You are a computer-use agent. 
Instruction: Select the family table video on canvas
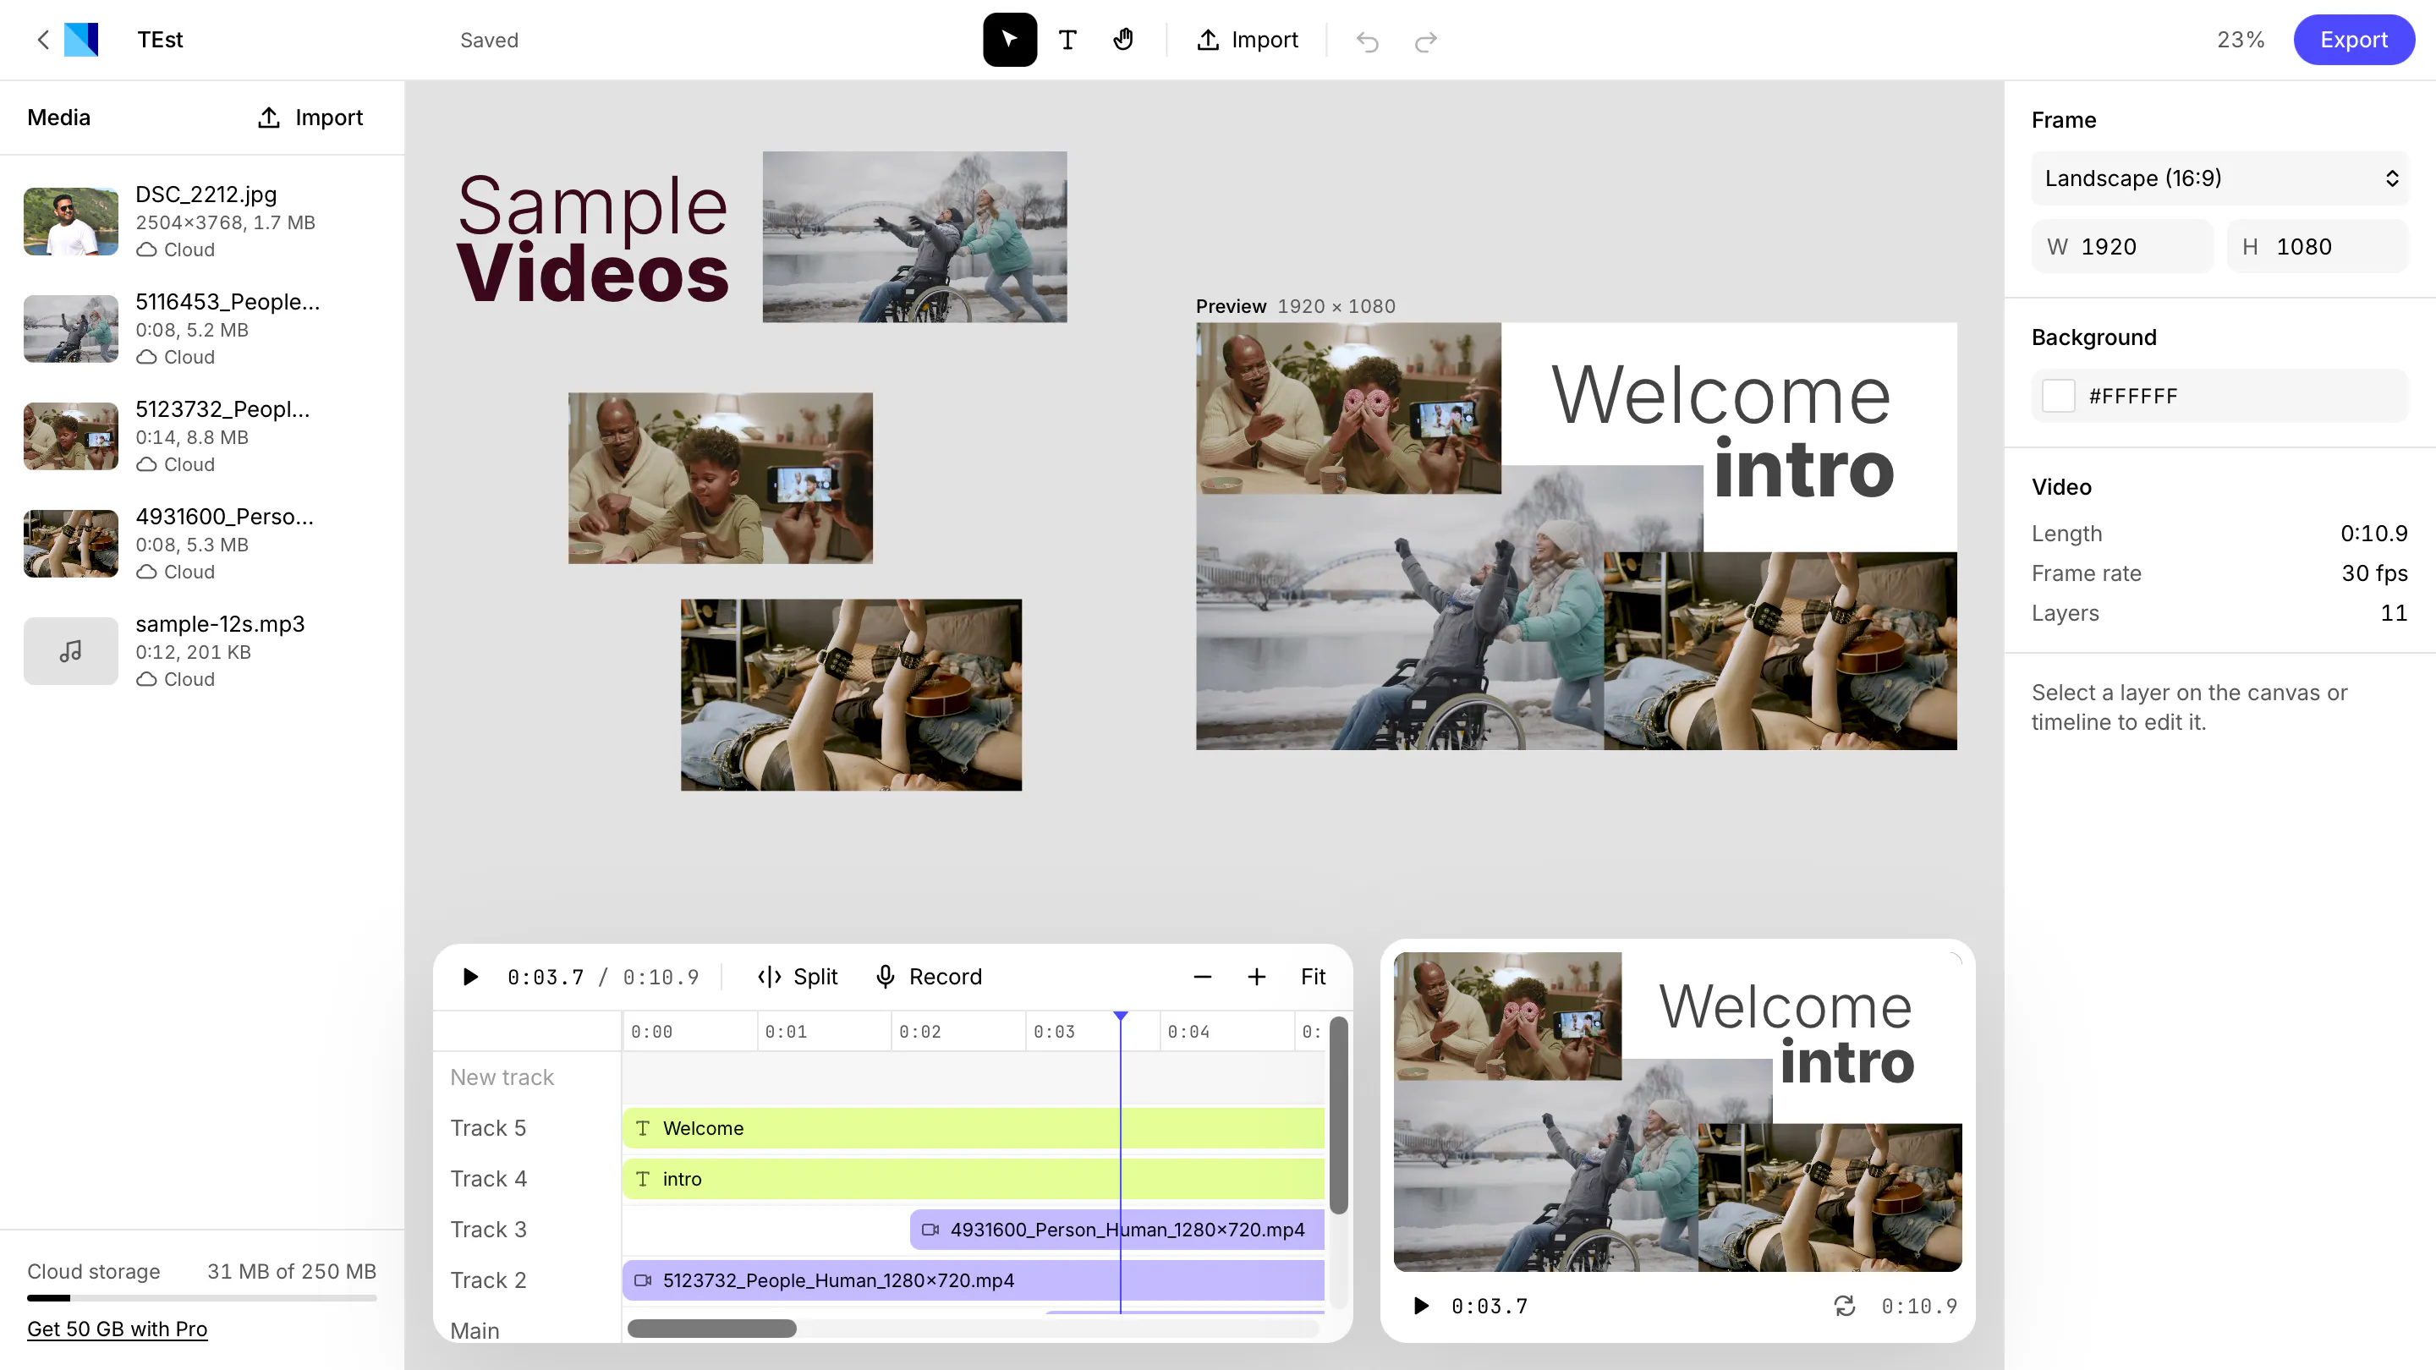tap(720, 478)
